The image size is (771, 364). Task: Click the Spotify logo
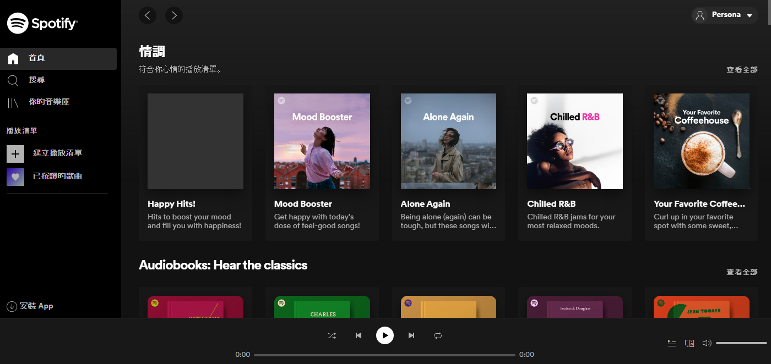coord(42,23)
